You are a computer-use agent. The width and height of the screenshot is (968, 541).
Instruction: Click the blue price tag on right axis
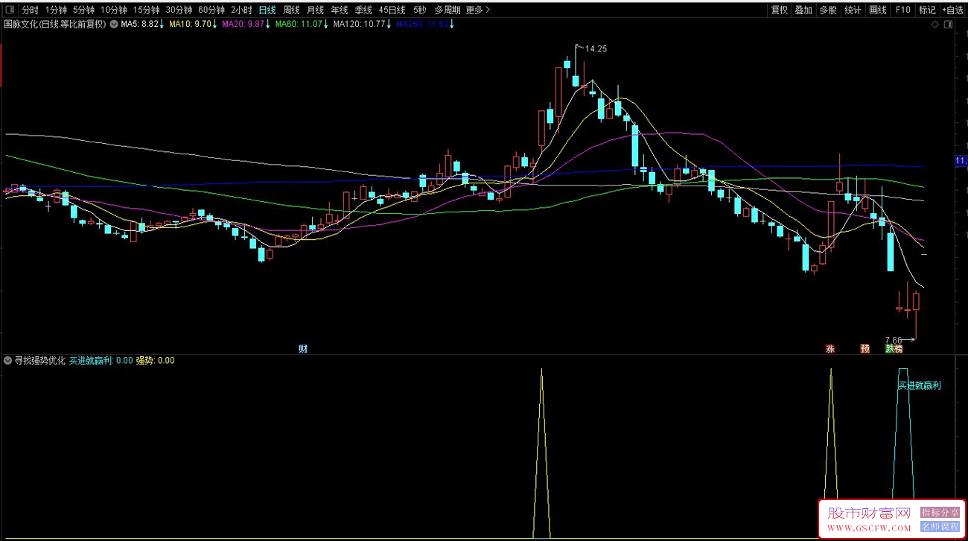(961, 161)
